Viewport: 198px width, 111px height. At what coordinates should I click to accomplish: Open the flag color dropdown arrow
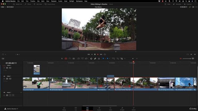[x=105, y=59]
